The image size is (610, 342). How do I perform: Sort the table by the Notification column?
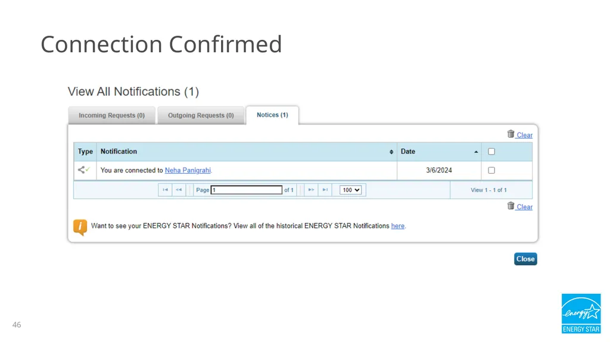247,152
